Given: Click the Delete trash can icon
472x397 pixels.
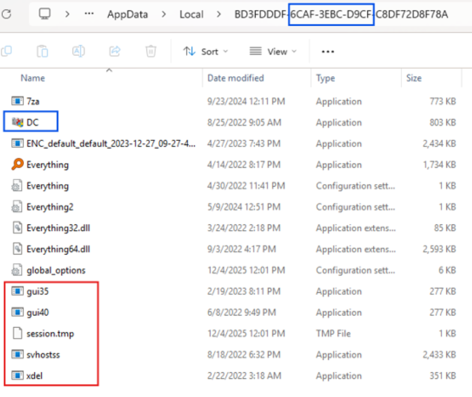Looking at the screenshot, I should coord(150,51).
